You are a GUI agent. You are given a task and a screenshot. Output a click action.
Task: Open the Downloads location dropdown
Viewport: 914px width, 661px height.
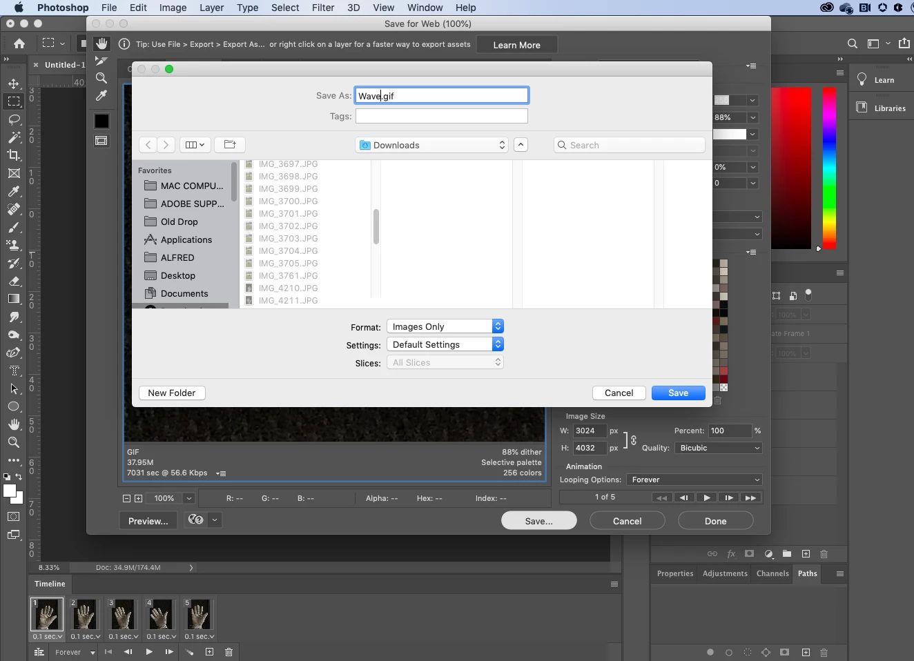coord(433,145)
